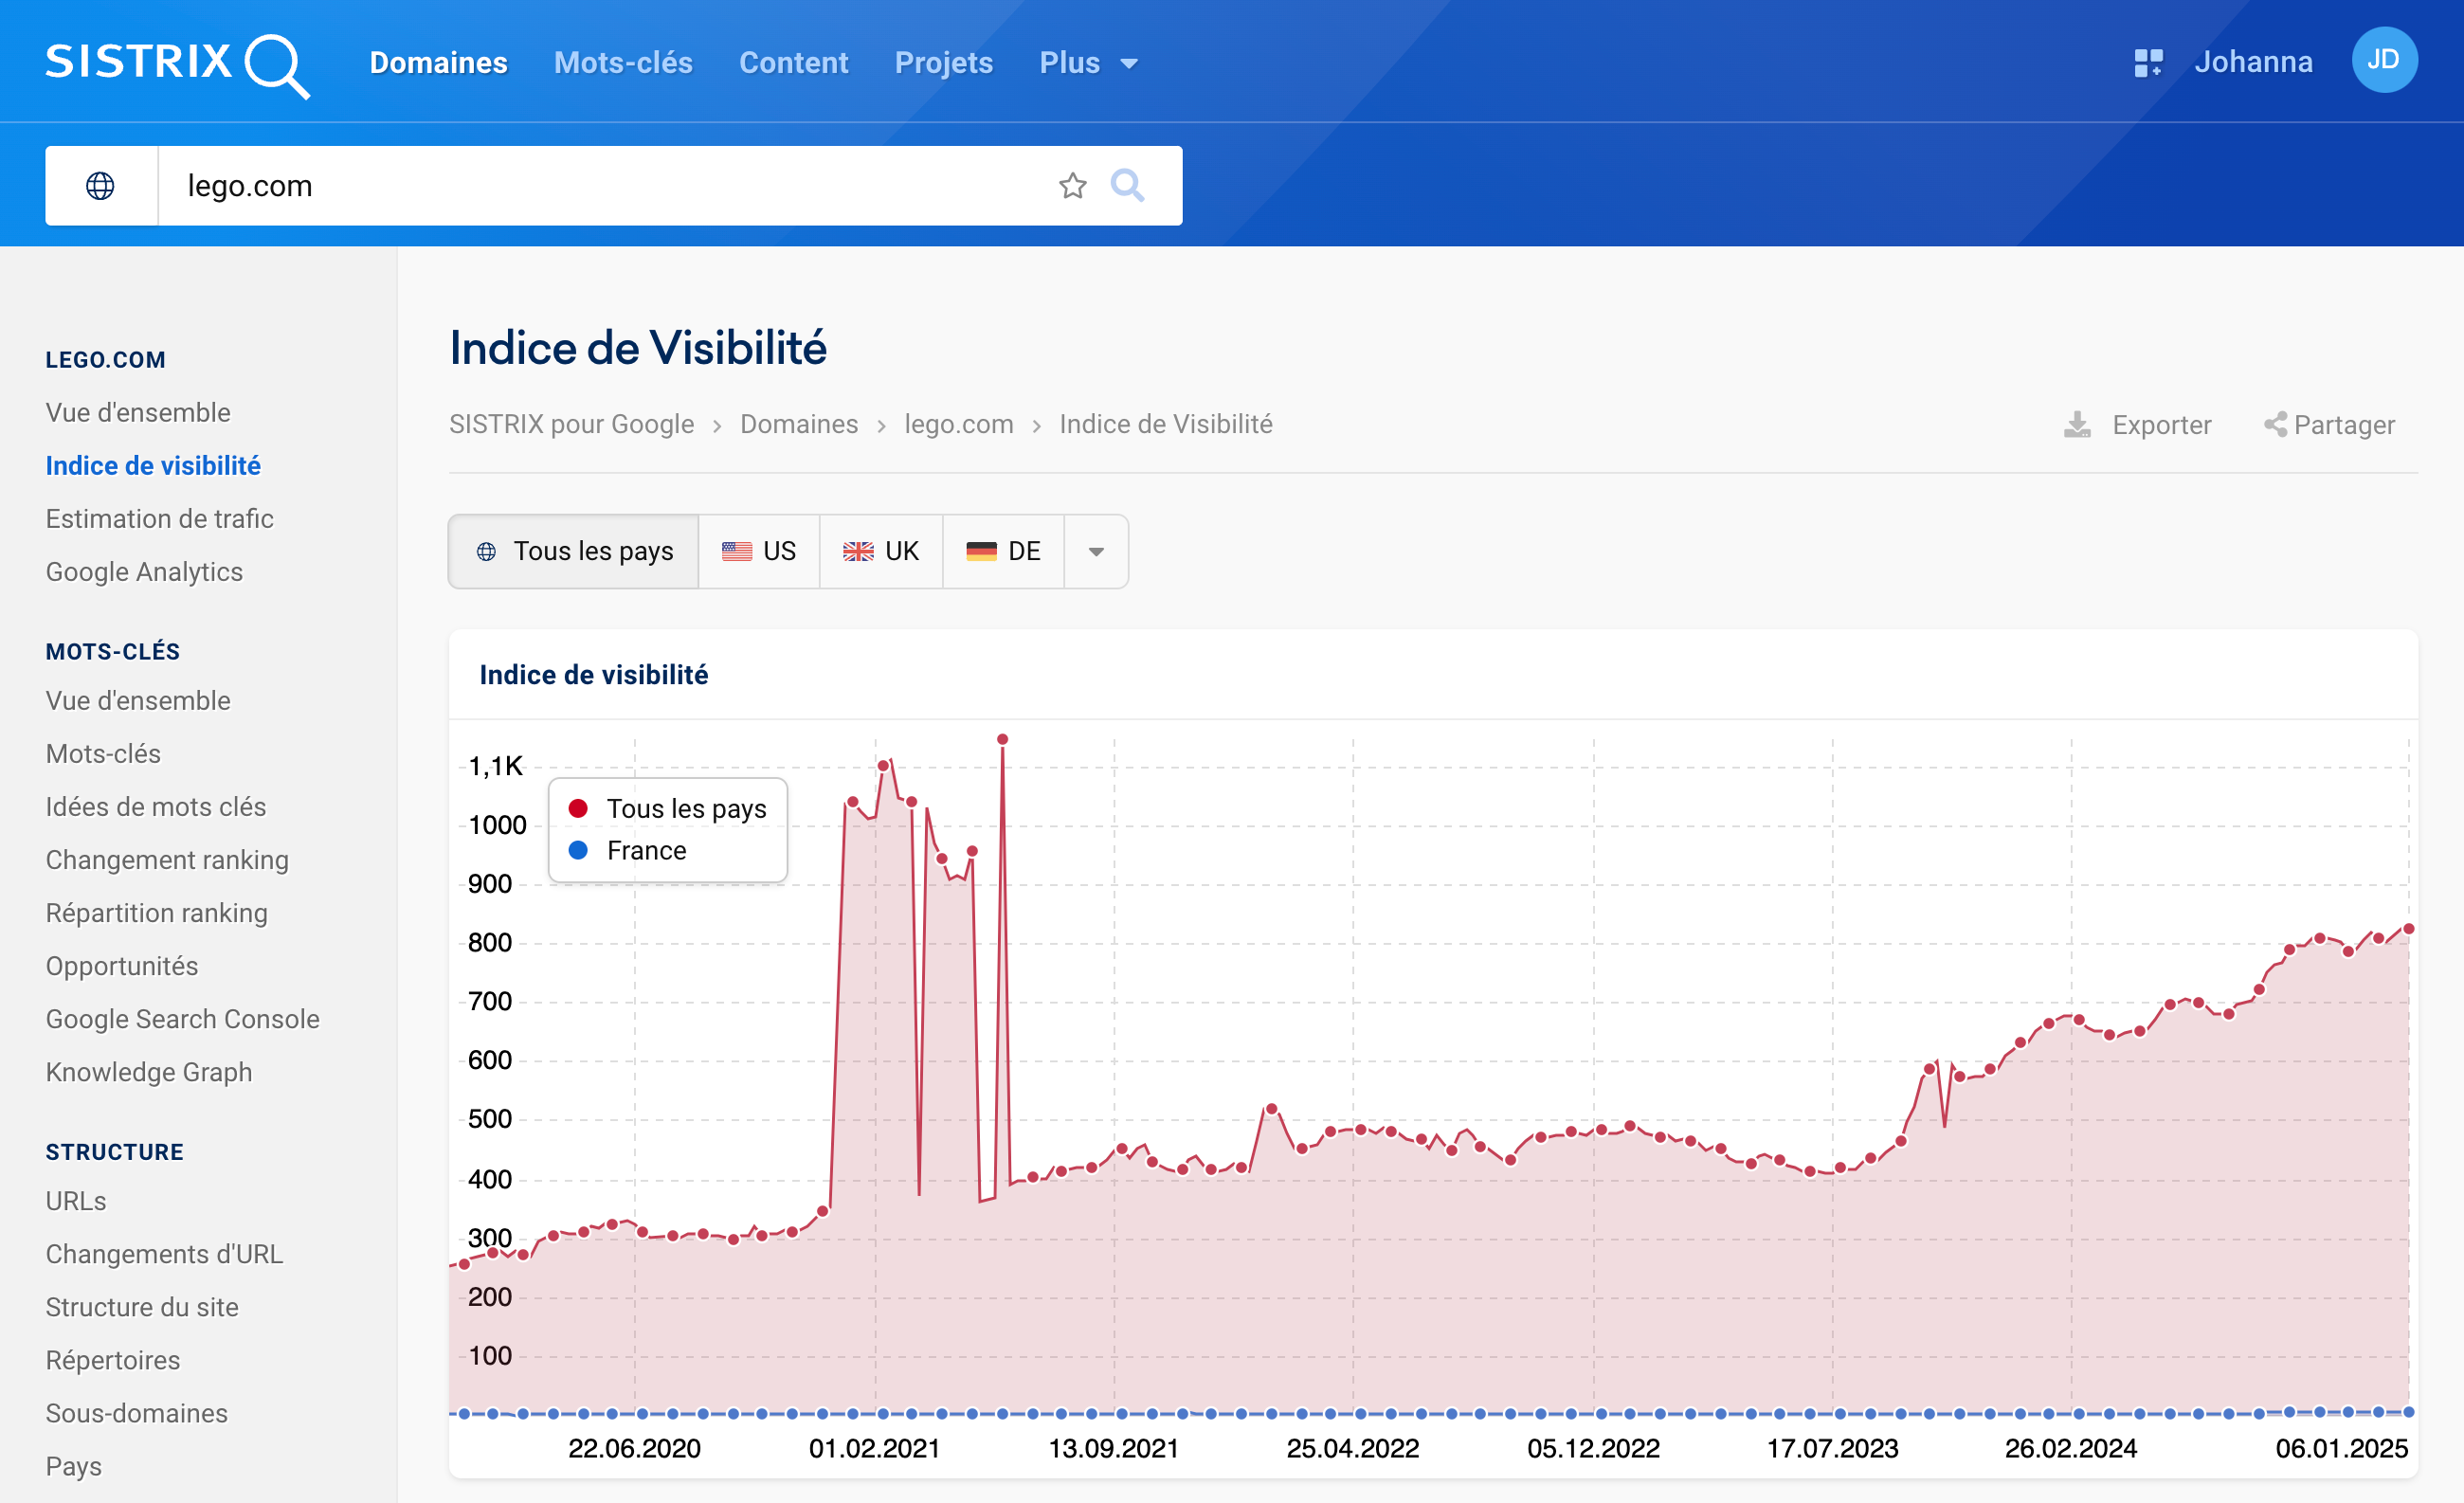2464x1503 pixels.
Task: Click the 01.02.2021 x-axis date label
Action: 874,1449
